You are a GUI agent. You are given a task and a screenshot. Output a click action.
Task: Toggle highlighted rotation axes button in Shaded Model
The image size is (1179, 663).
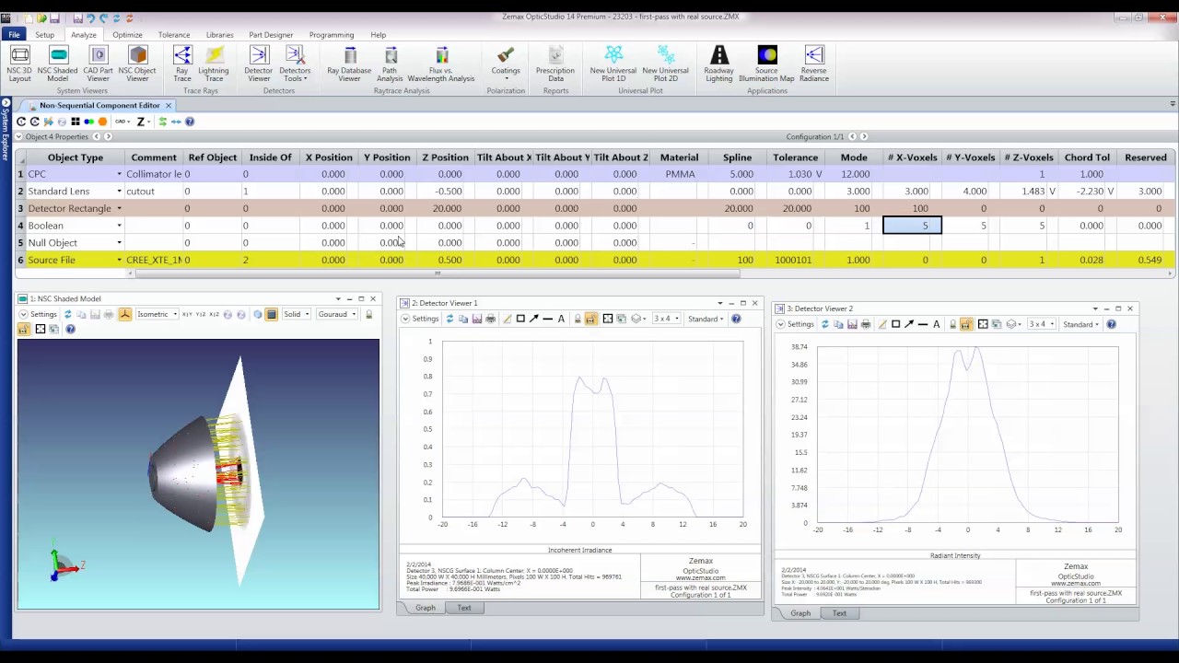click(125, 314)
